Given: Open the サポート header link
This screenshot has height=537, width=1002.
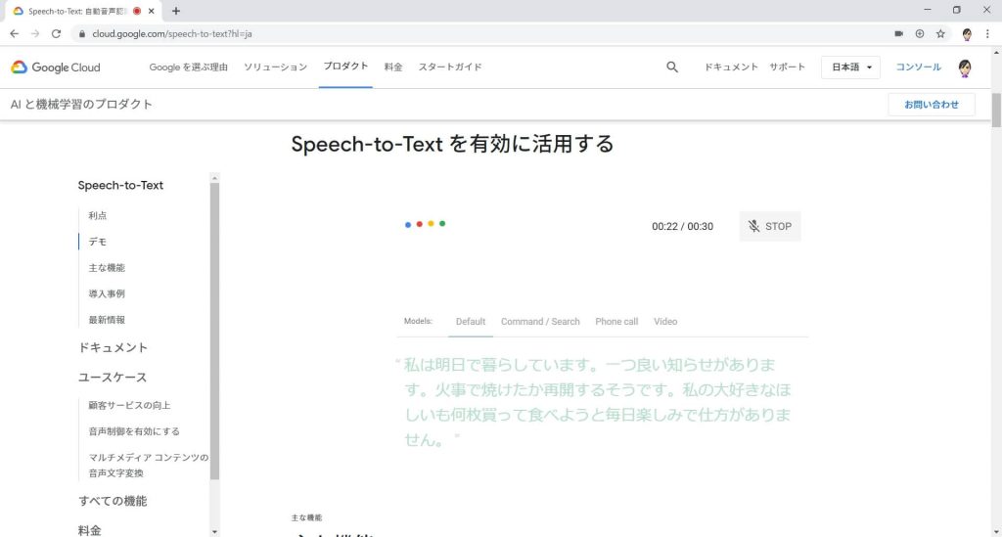Looking at the screenshot, I should (x=788, y=67).
